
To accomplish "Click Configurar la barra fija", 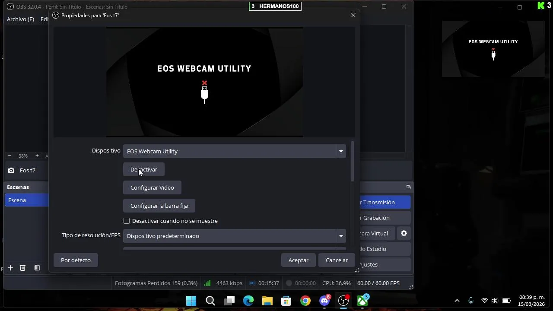I will pos(159,206).
